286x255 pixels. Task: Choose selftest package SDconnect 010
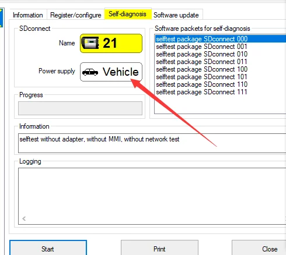pyautogui.click(x=221, y=54)
